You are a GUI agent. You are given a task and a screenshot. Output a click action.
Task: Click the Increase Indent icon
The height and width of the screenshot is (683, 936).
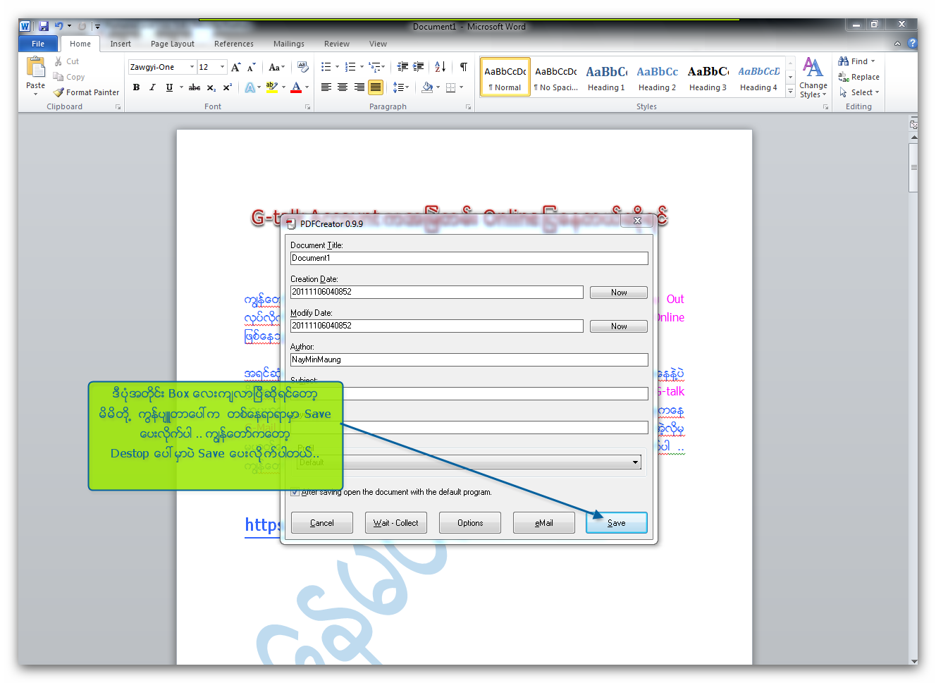419,67
